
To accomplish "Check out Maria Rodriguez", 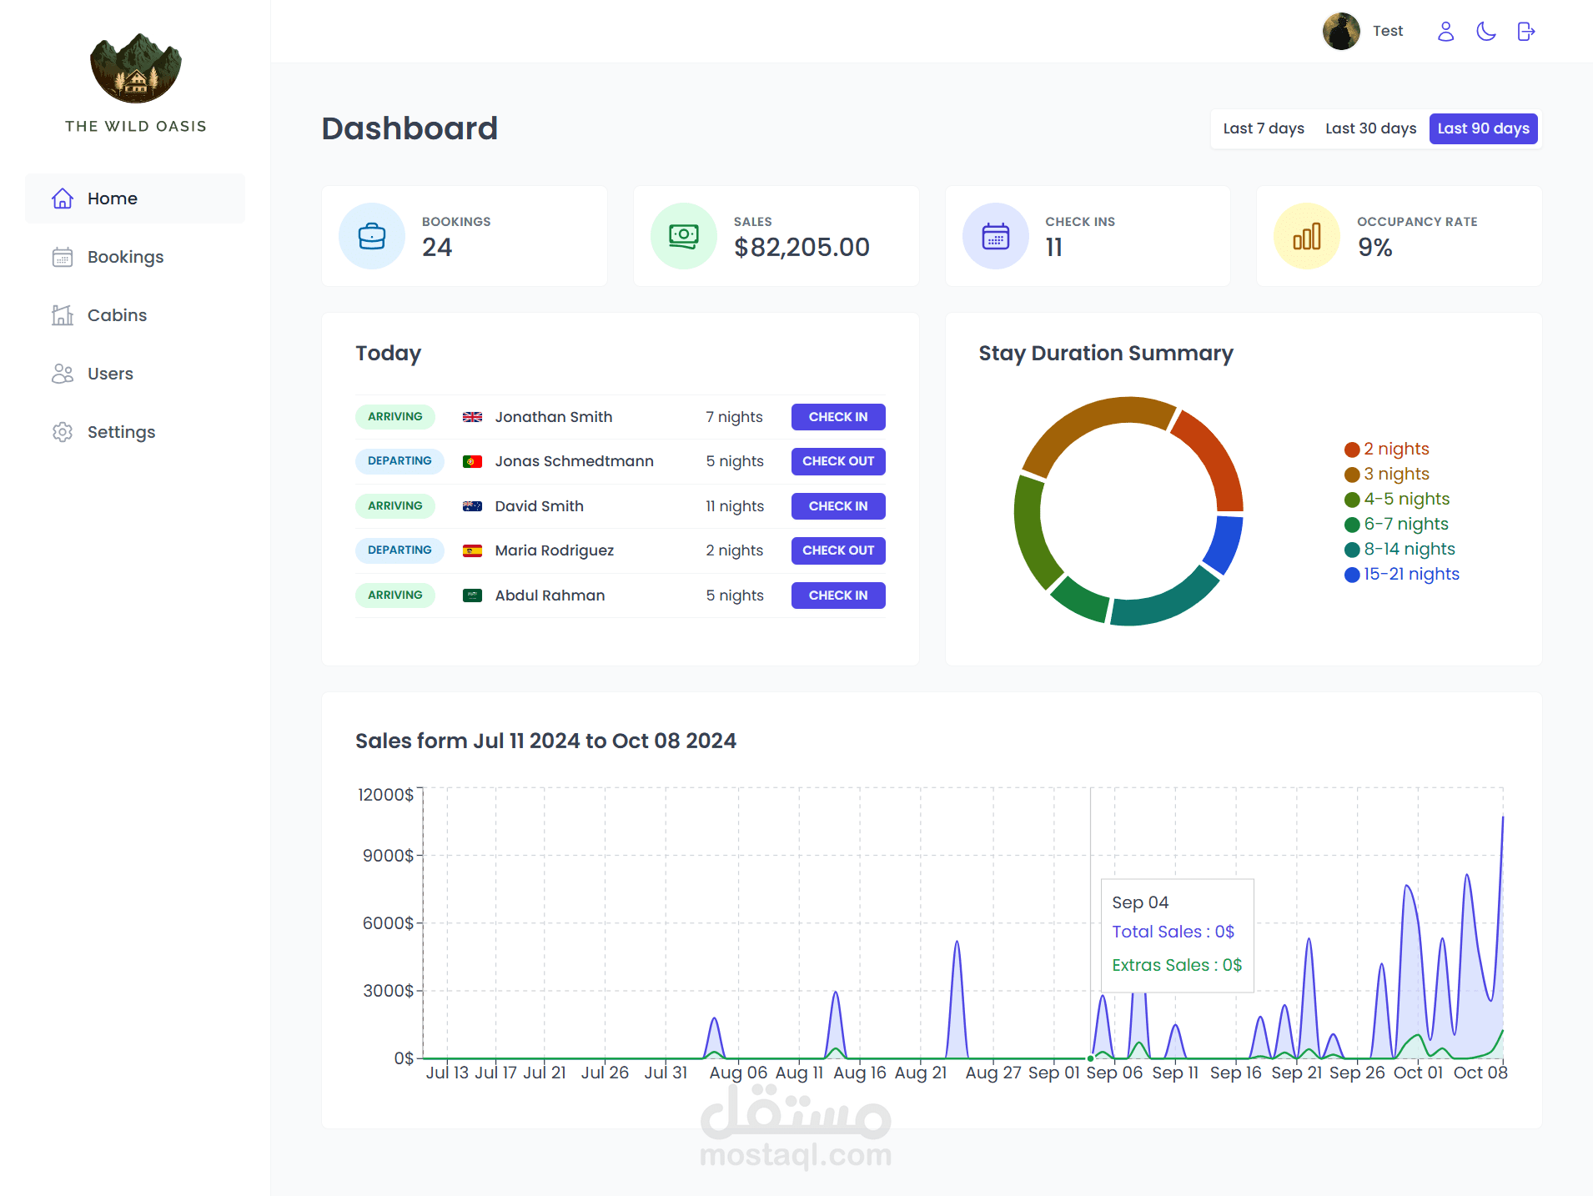I will click(x=838, y=550).
